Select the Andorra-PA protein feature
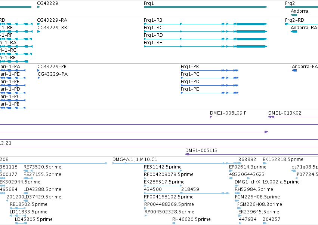318x225 pixels. click(x=294, y=70)
